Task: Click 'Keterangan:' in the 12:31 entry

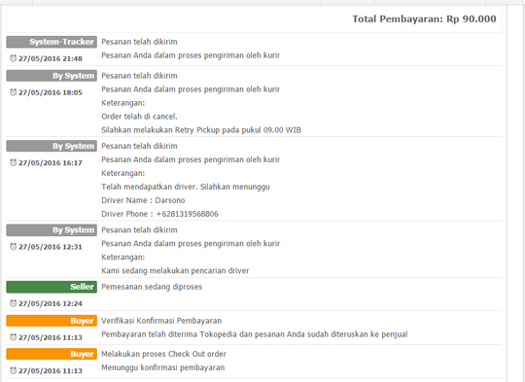Action: [x=122, y=258]
